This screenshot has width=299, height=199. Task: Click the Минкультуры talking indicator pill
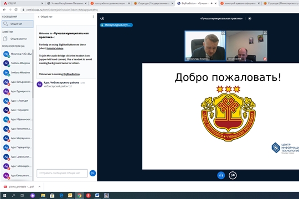116,25
